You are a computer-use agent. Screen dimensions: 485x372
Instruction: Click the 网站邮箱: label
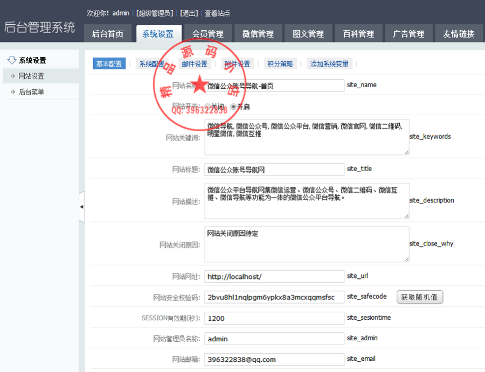(186, 359)
